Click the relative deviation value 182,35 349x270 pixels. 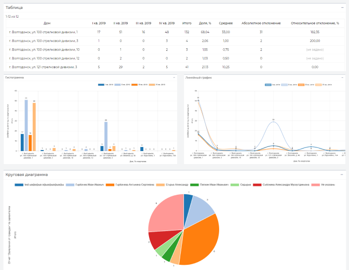pos(315,32)
